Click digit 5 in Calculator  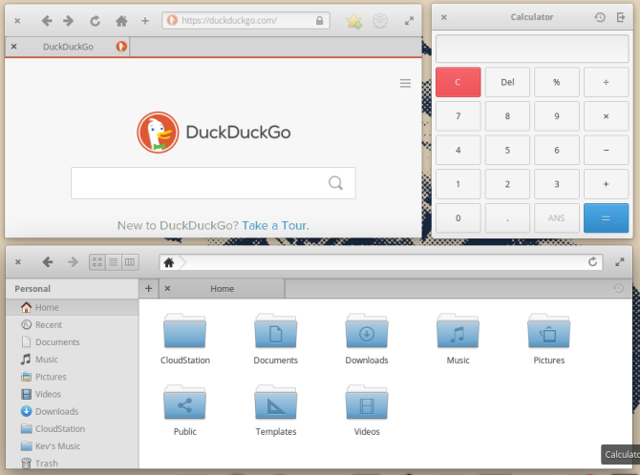click(x=507, y=150)
